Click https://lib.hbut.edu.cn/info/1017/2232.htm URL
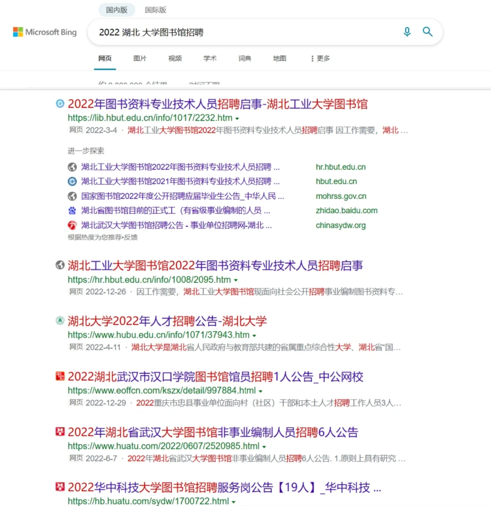 [150, 118]
